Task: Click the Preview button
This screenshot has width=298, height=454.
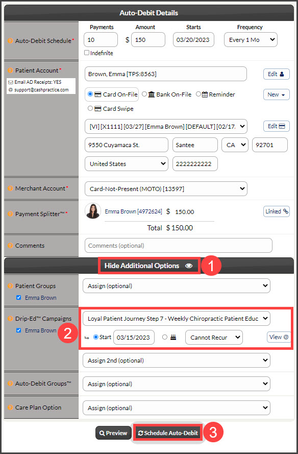Action: tap(113, 433)
